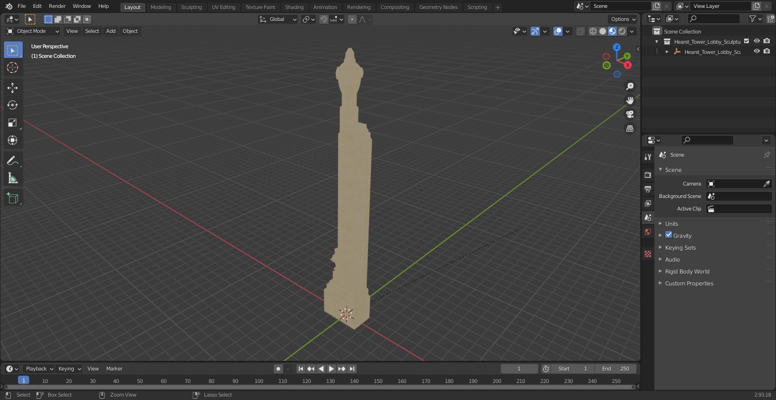Viewport: 776px width, 400px height.
Task: Hide Hearst_Tower_Lobby_Scu object eye icon
Action: point(757,52)
